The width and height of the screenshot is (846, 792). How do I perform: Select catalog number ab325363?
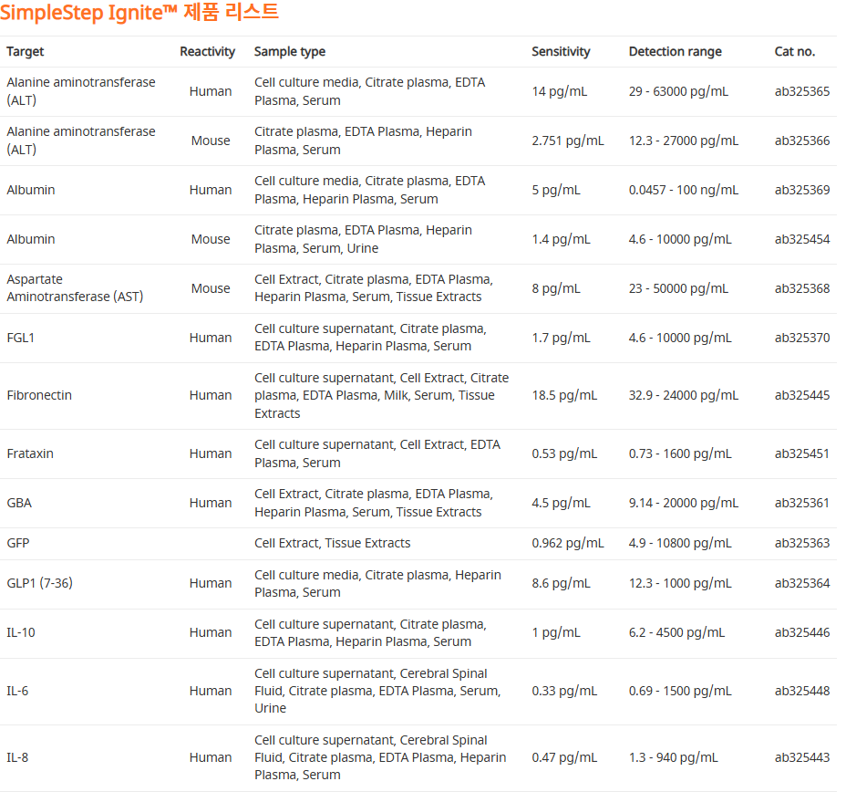click(801, 543)
